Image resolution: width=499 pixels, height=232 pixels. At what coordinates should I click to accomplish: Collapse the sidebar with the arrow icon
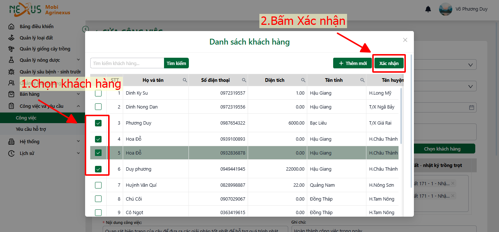click(x=85, y=29)
